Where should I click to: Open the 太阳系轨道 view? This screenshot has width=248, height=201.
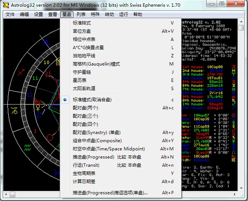pyautogui.click(x=84, y=88)
